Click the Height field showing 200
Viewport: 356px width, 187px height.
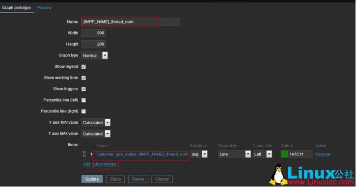click(x=93, y=44)
